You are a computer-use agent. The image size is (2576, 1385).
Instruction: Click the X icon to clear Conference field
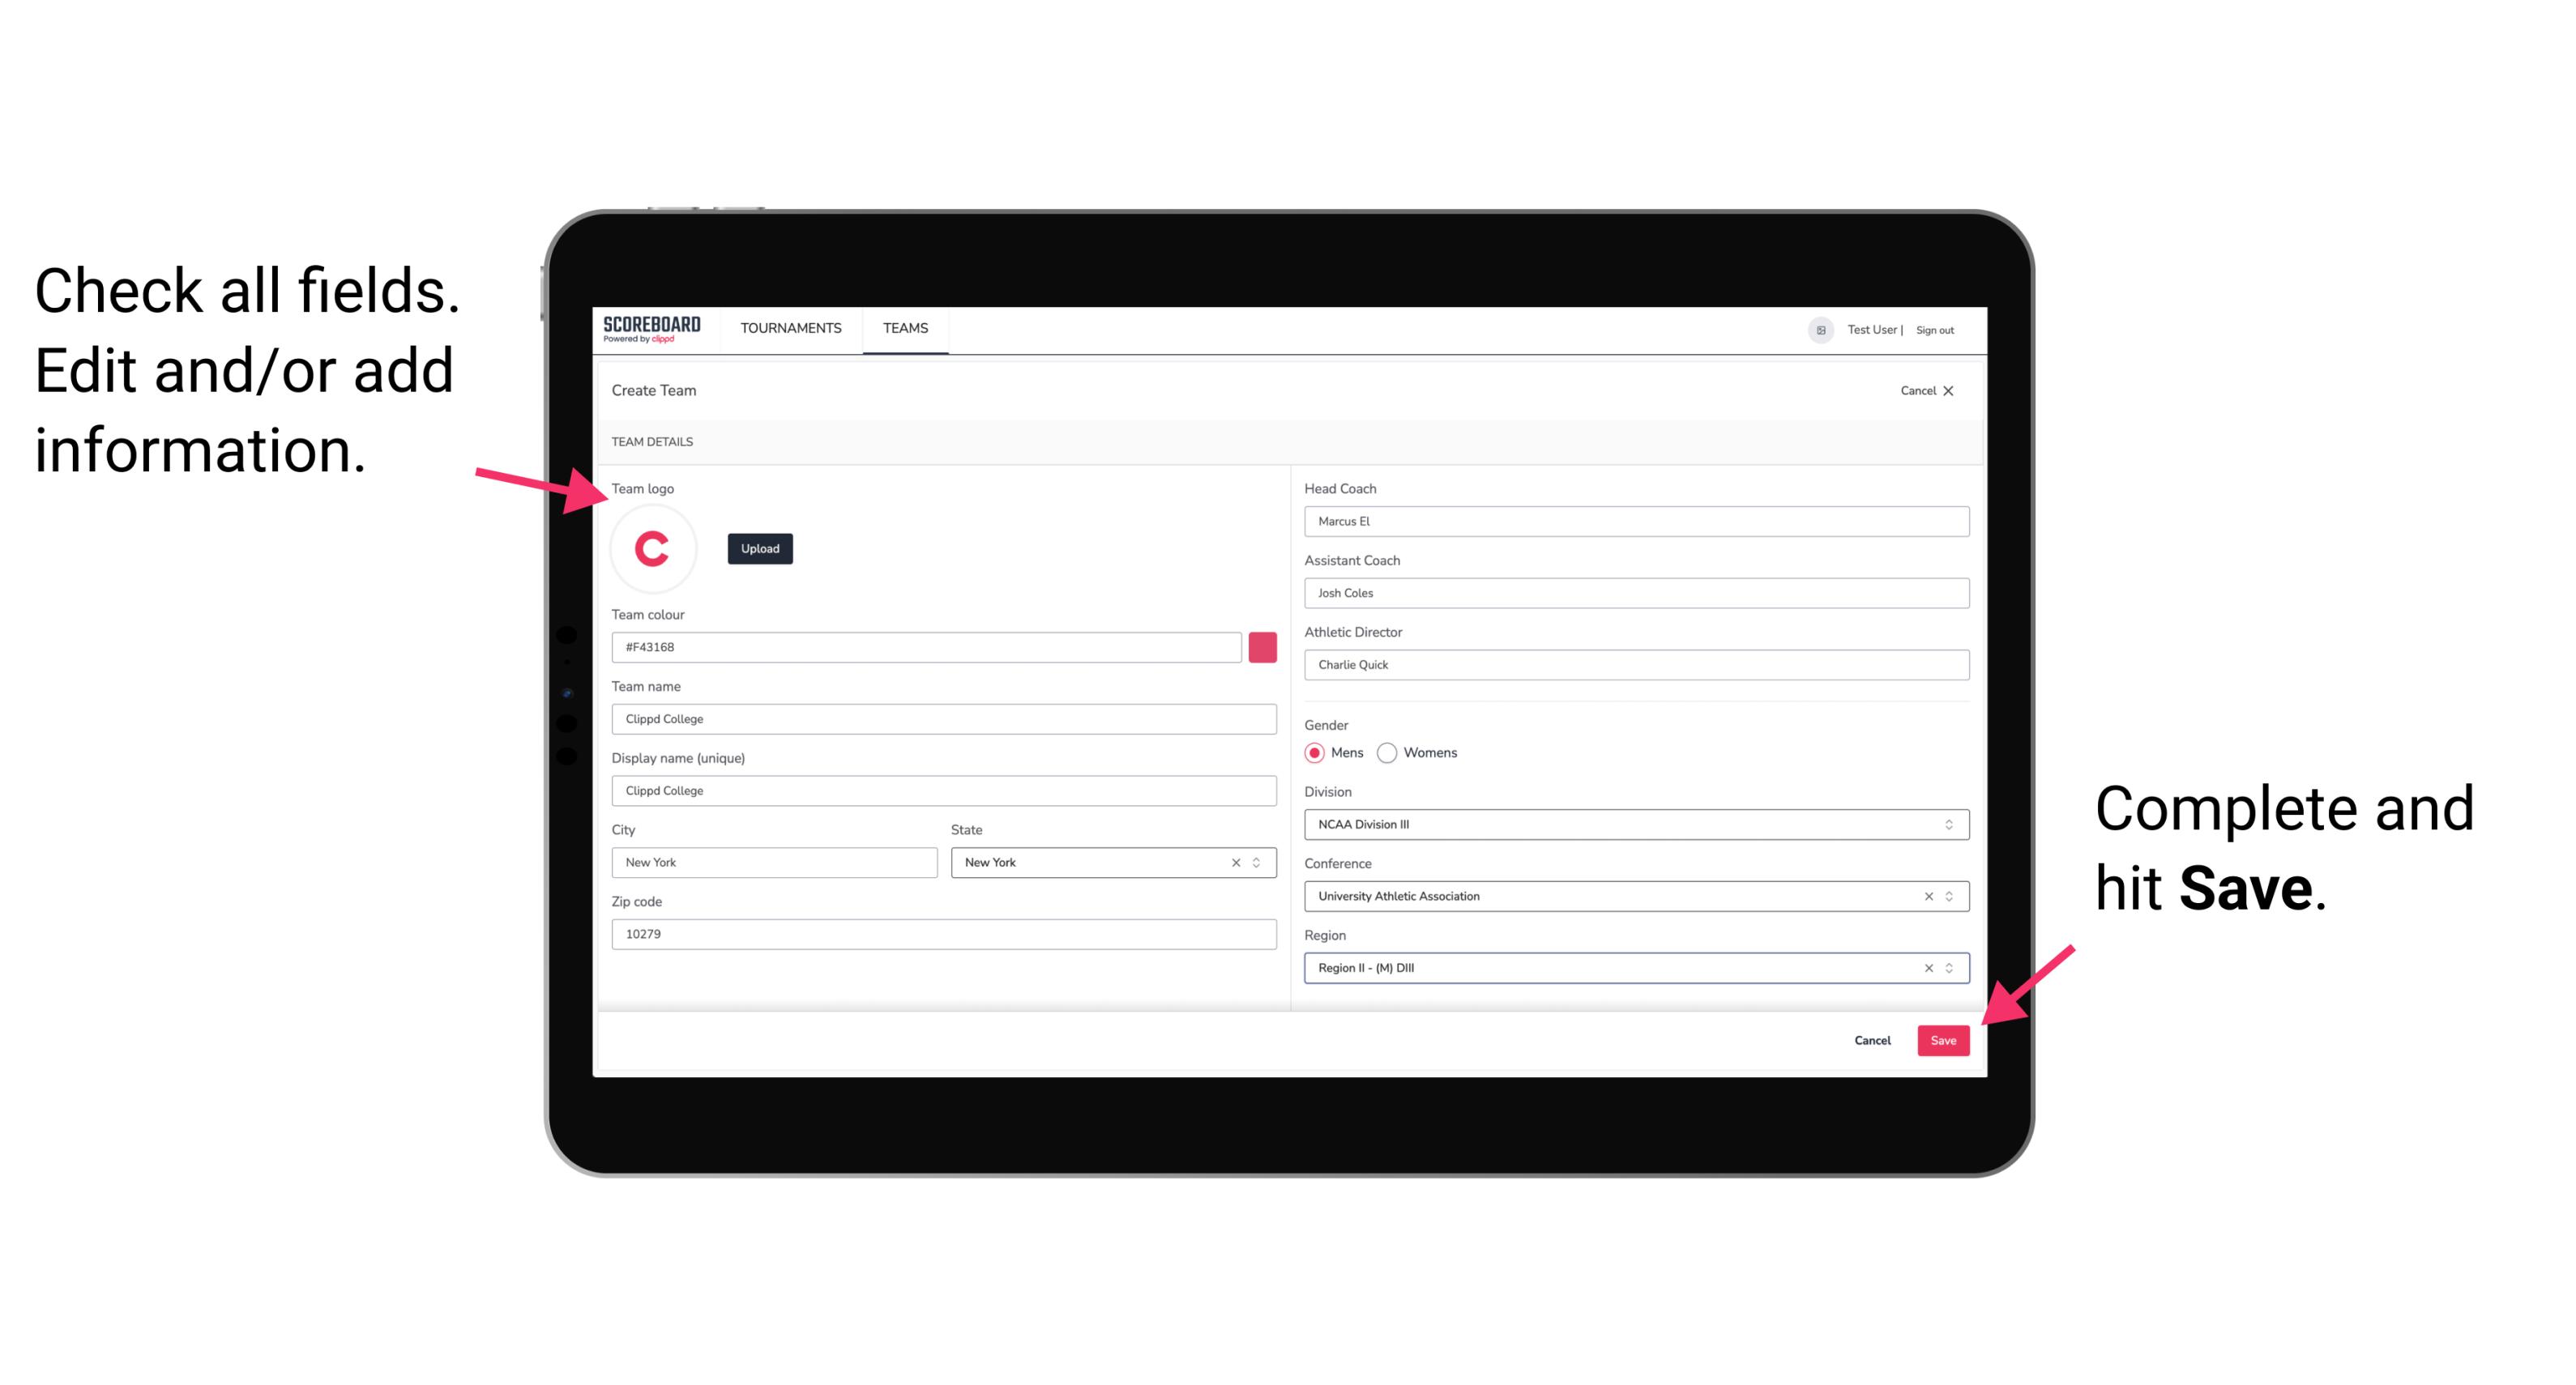(x=1925, y=896)
